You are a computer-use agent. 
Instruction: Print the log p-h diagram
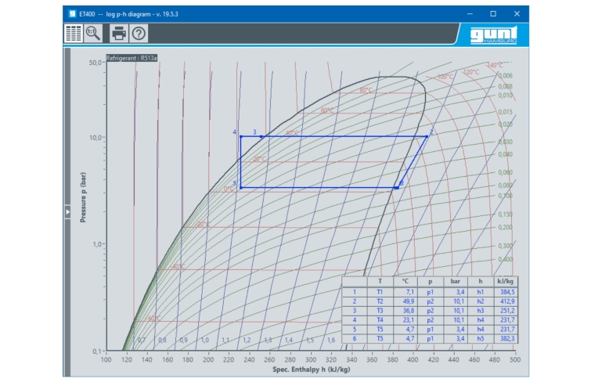click(x=119, y=33)
